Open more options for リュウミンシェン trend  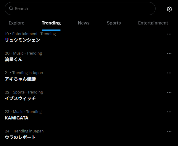tap(169, 34)
